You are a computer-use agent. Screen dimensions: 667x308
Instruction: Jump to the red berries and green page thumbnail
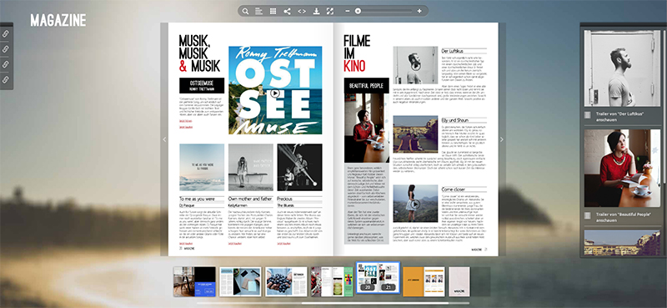click(x=332, y=281)
